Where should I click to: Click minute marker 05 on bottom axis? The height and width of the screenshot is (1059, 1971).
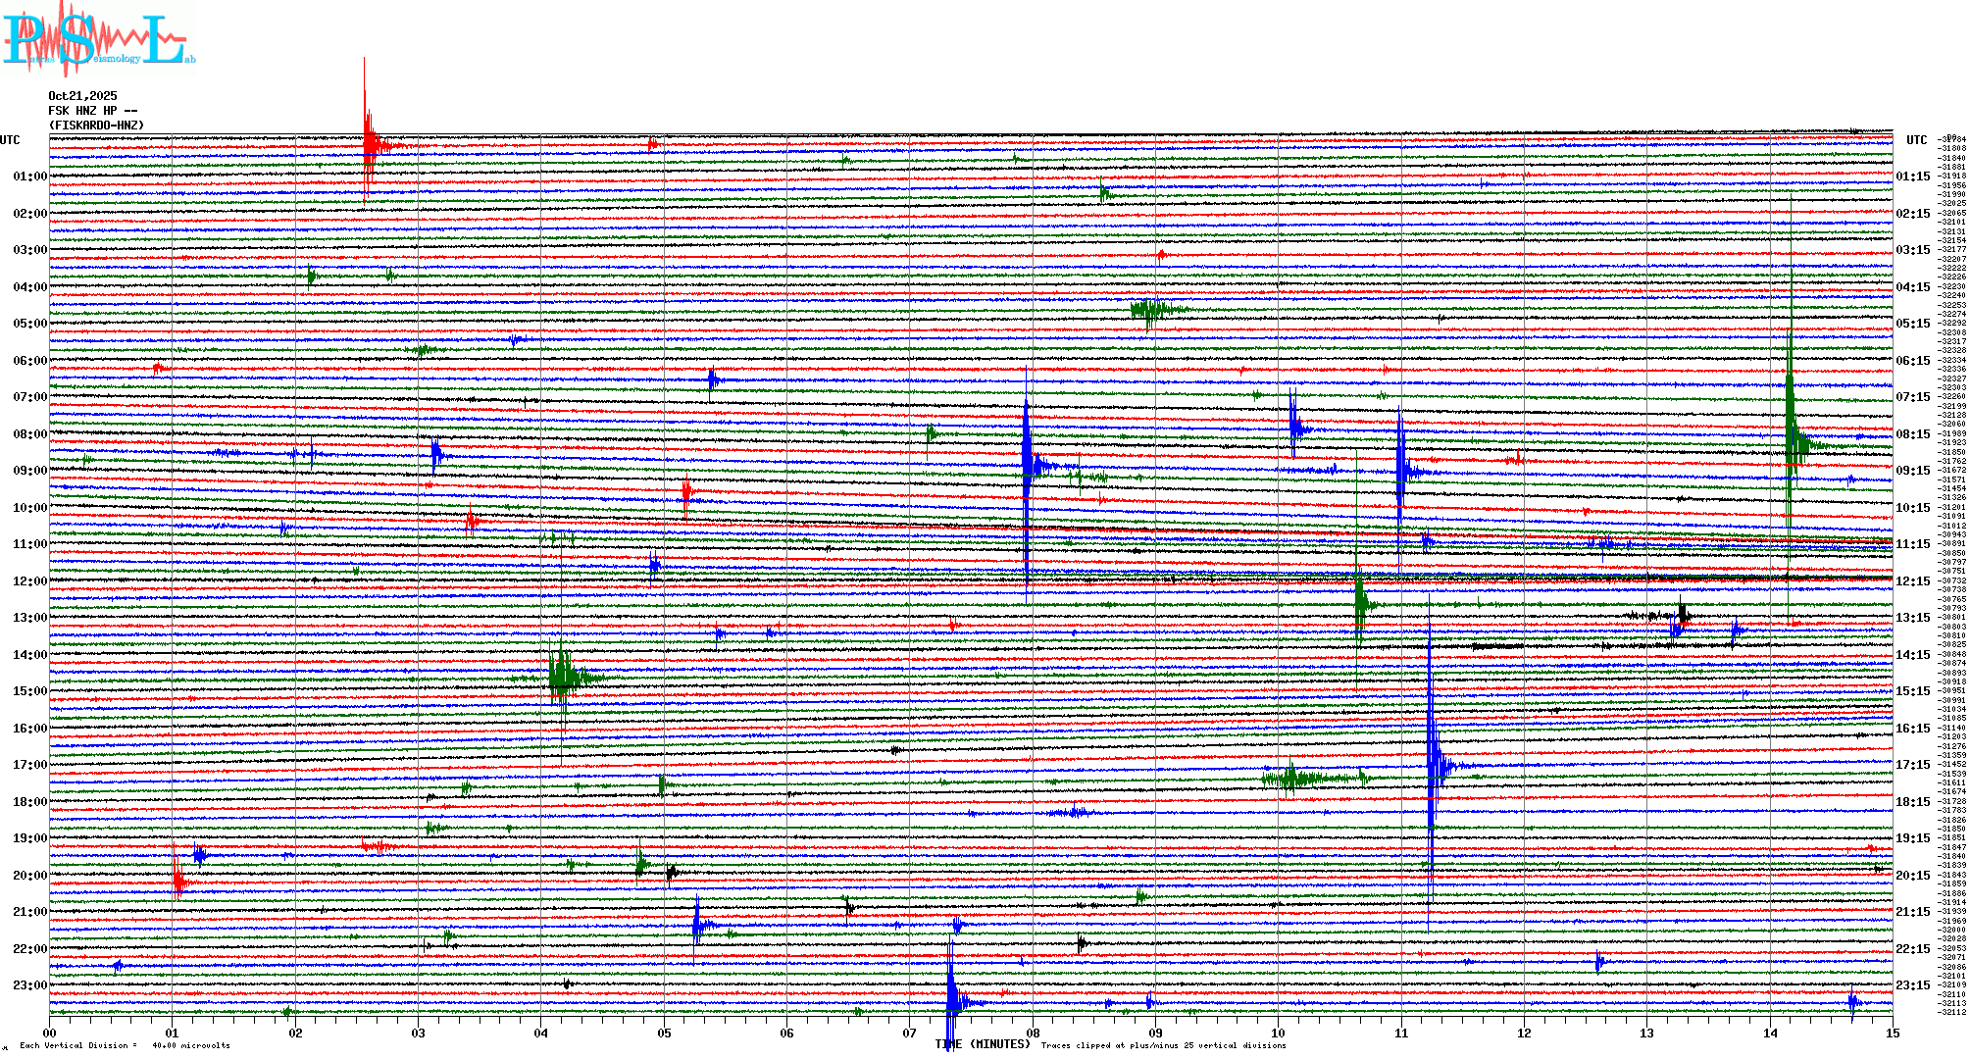pos(665,1033)
